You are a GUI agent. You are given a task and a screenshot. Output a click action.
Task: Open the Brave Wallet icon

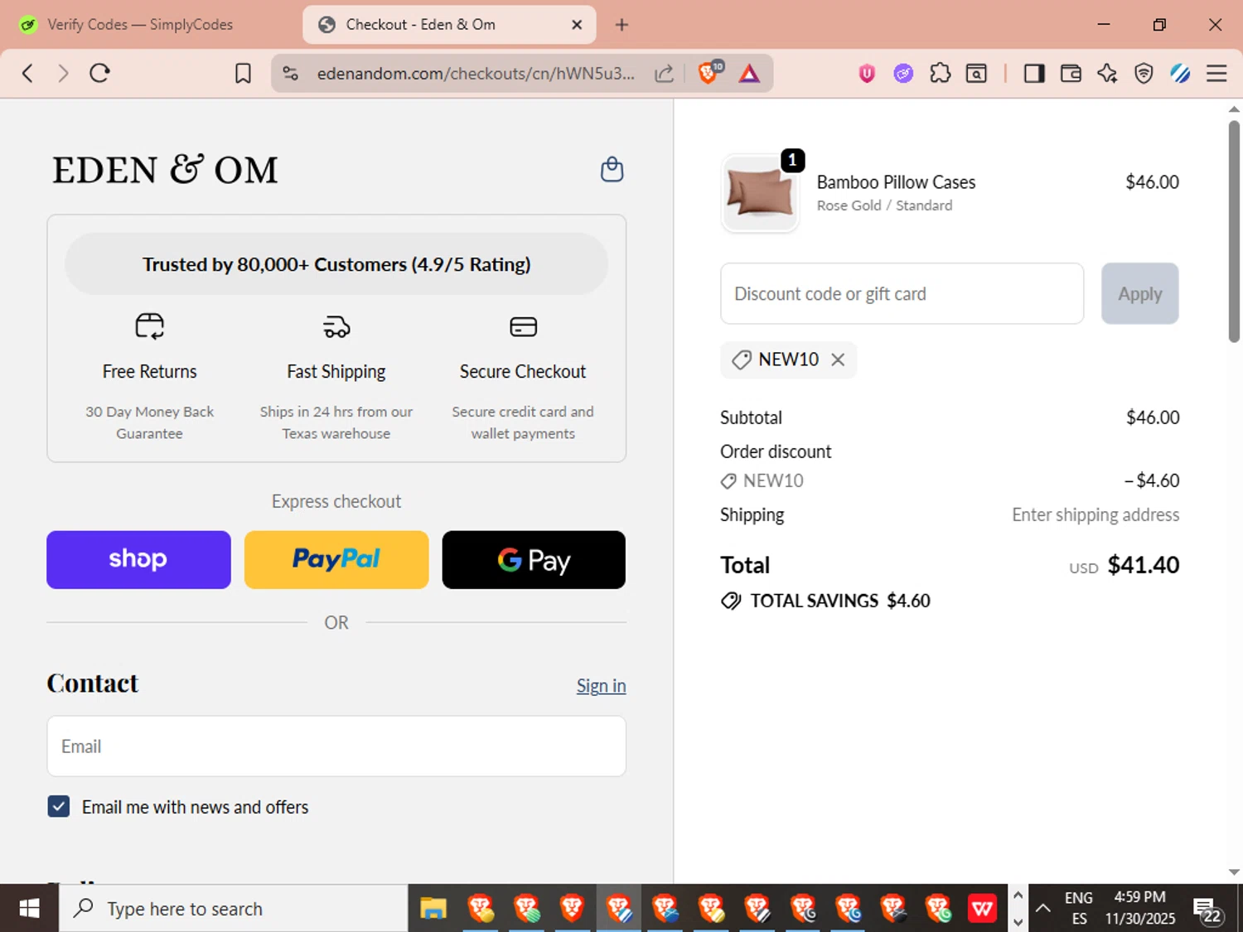point(1071,73)
